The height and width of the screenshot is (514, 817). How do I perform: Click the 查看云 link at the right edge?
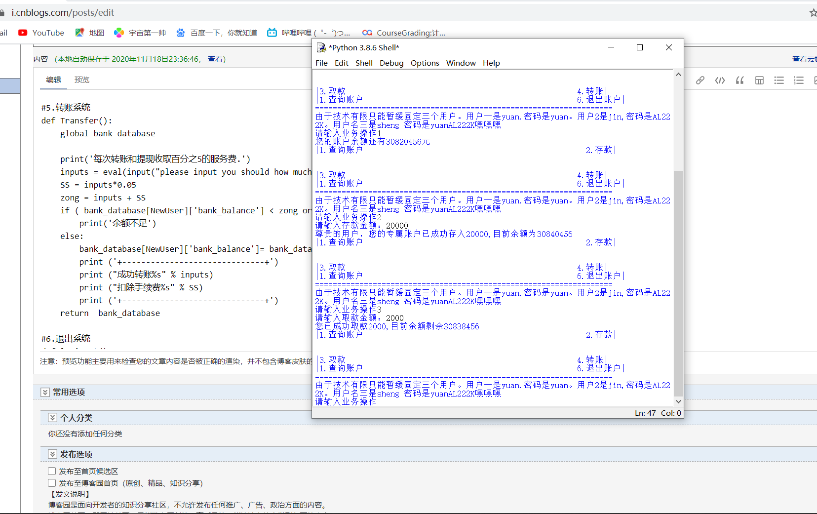click(x=804, y=59)
